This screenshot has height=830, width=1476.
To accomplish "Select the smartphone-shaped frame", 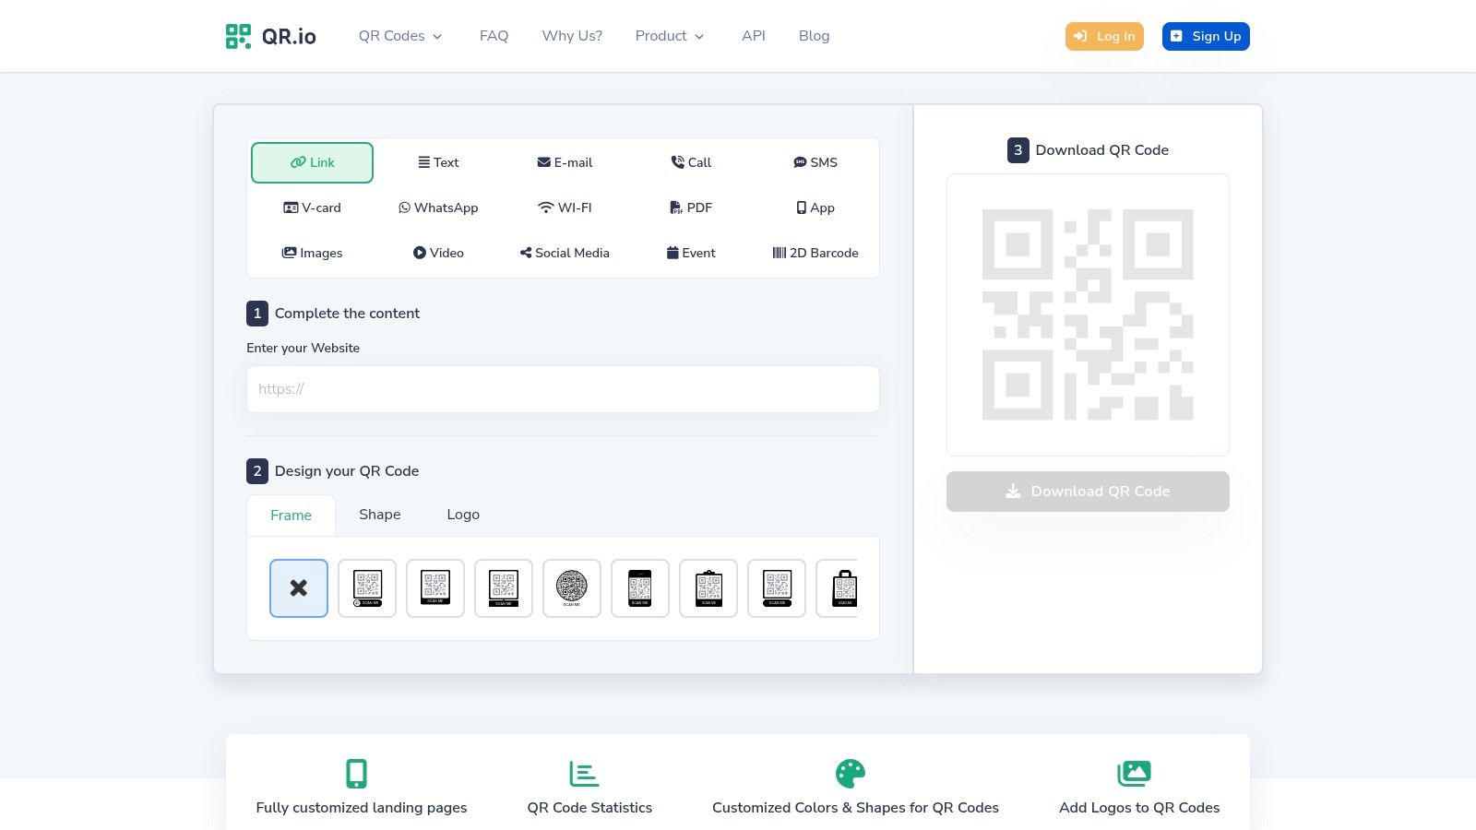I will click(640, 588).
